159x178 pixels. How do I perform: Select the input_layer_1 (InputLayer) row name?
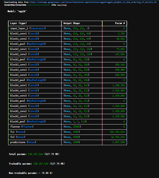[28, 28]
